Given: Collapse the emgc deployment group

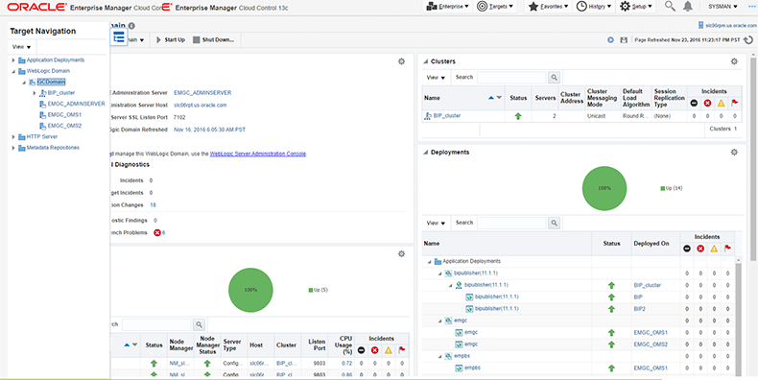Looking at the screenshot, I should [439, 321].
